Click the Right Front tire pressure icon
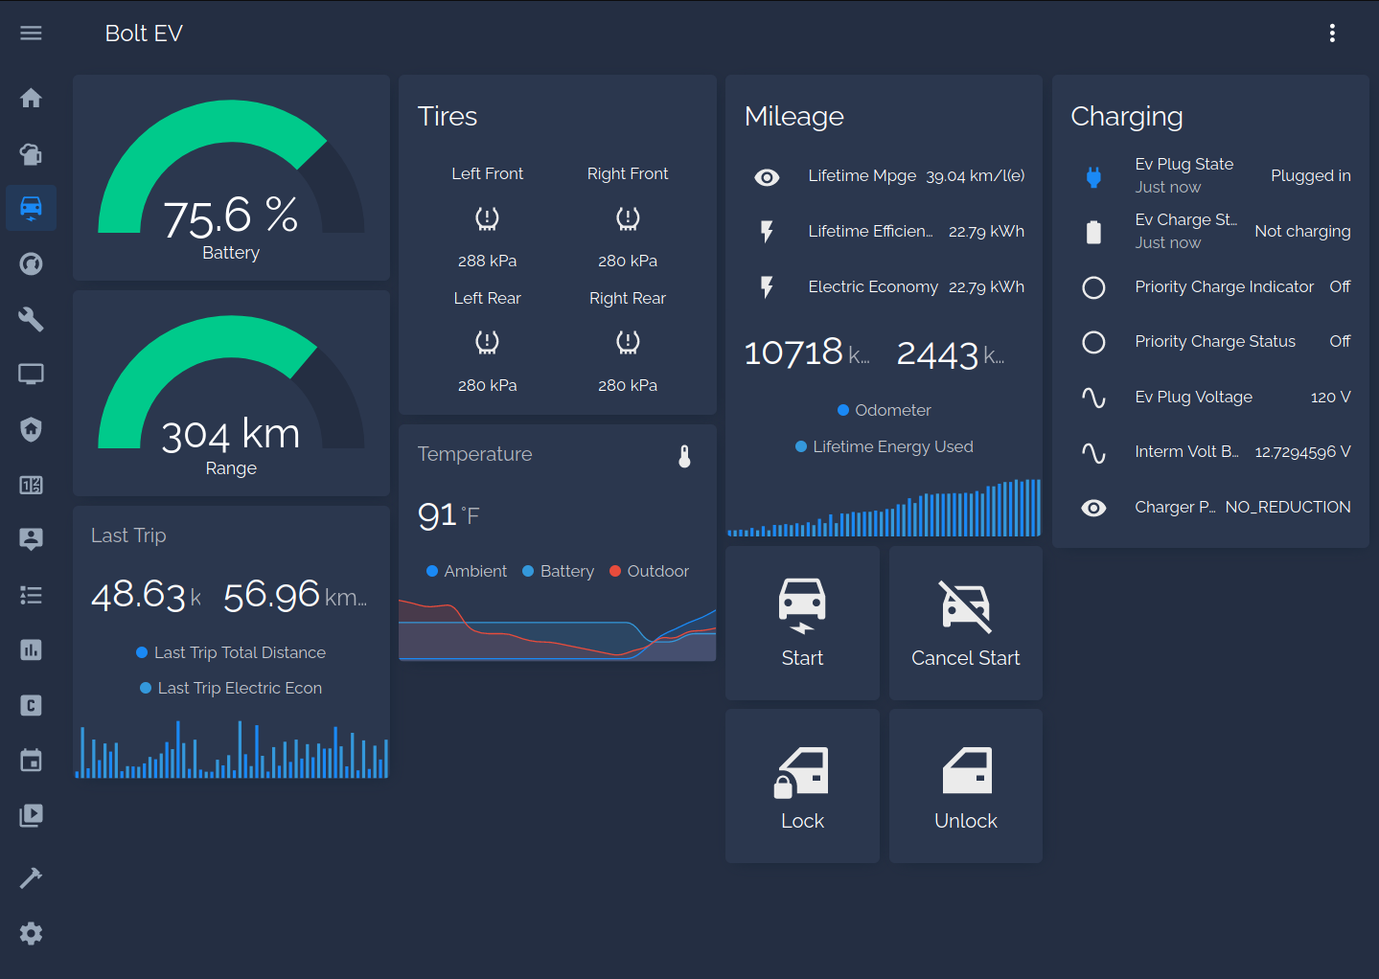This screenshot has height=979, width=1379. (x=628, y=219)
